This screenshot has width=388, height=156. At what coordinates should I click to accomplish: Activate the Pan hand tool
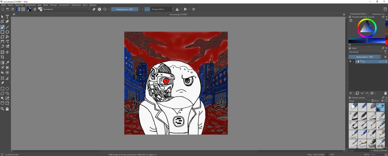pos(7,109)
